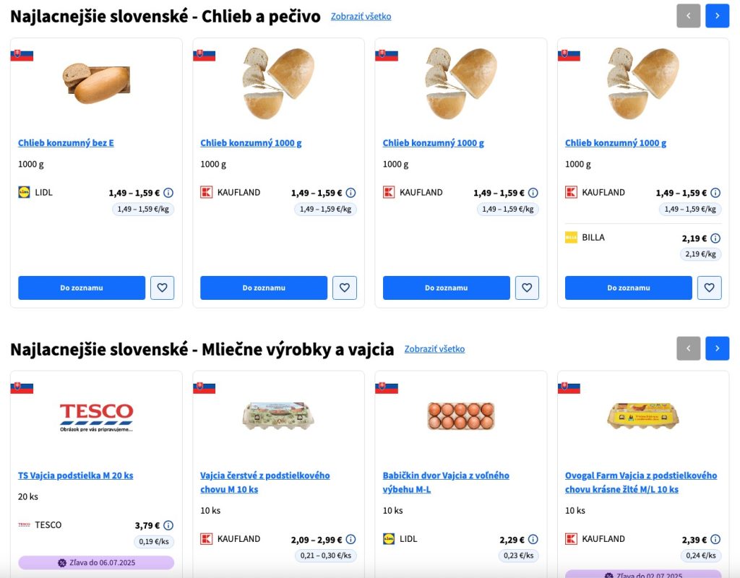The image size is (740, 578).
Task: Favorite the Chlieb konzumný bez E product
Action: point(162,288)
